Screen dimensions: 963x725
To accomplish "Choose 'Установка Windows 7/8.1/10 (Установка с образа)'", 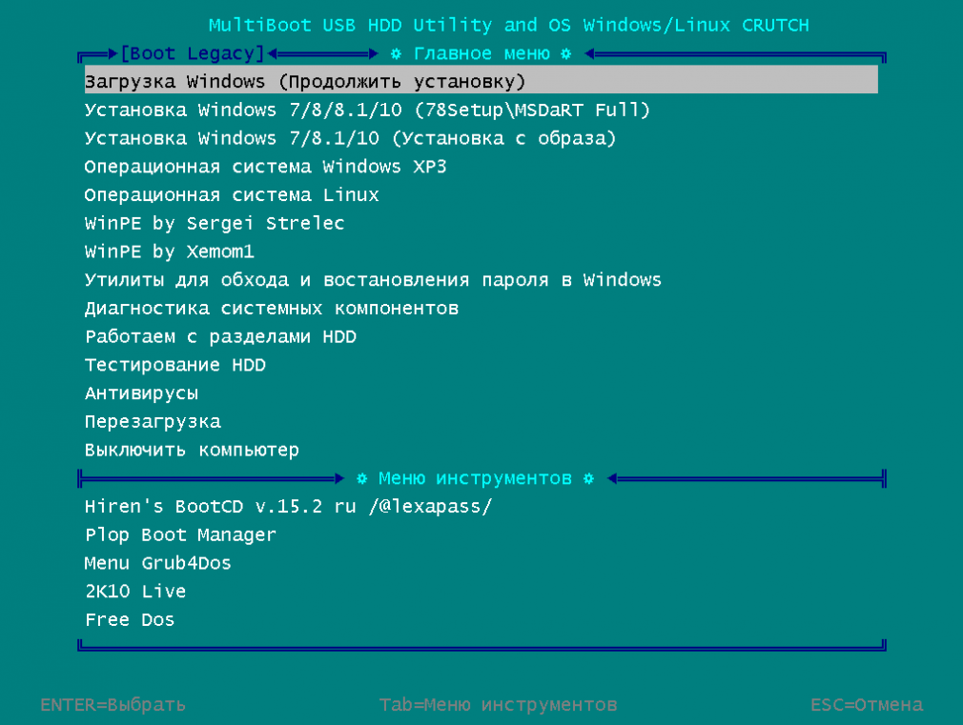I will pyautogui.click(x=350, y=138).
